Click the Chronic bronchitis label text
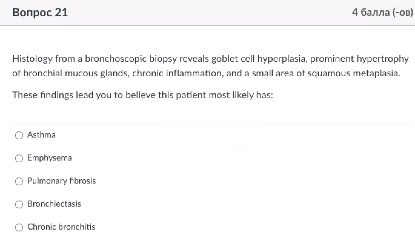 (61, 227)
